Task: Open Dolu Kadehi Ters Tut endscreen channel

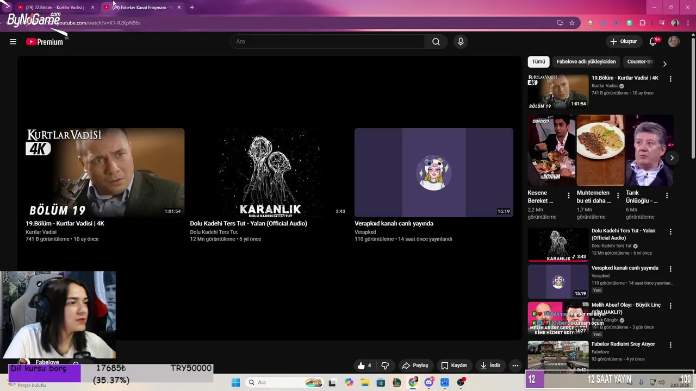Action: [x=214, y=232]
